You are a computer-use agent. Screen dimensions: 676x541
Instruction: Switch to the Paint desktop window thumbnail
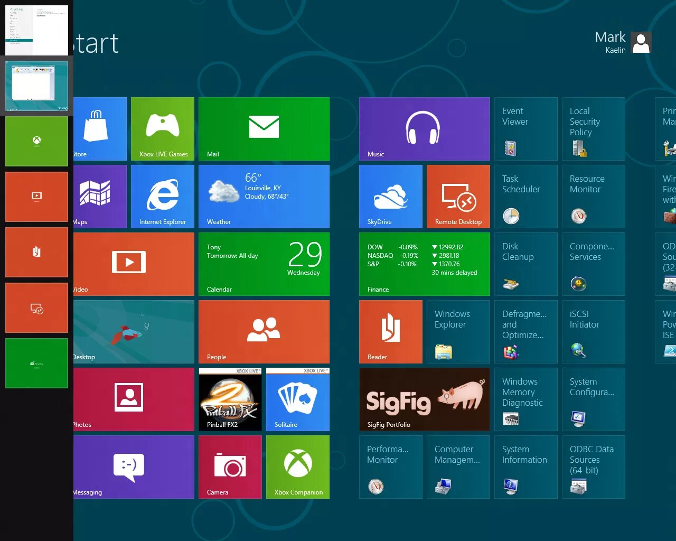36,86
